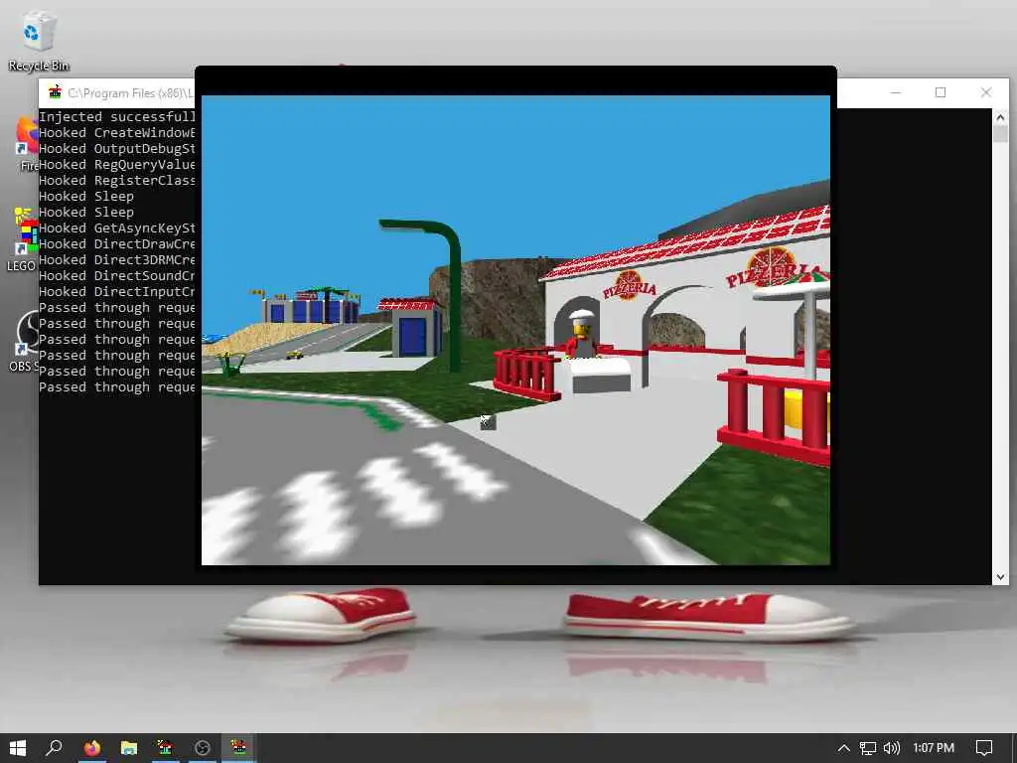Click the 'Hooked Direct3DRMCre' console line

117,259
